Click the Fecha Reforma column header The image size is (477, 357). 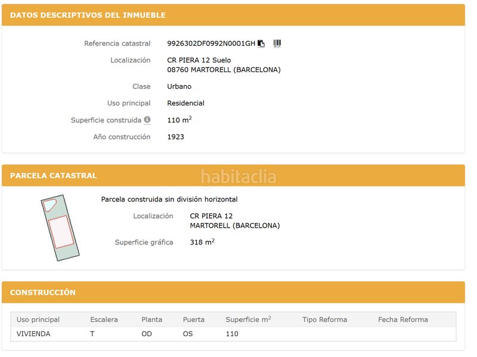(x=402, y=319)
